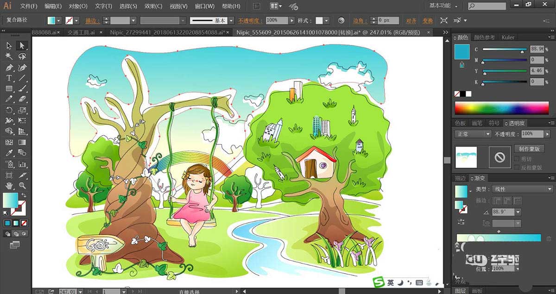The image size is (556, 294).
Task: Delete gradient stop trash icon
Action: coord(549,238)
